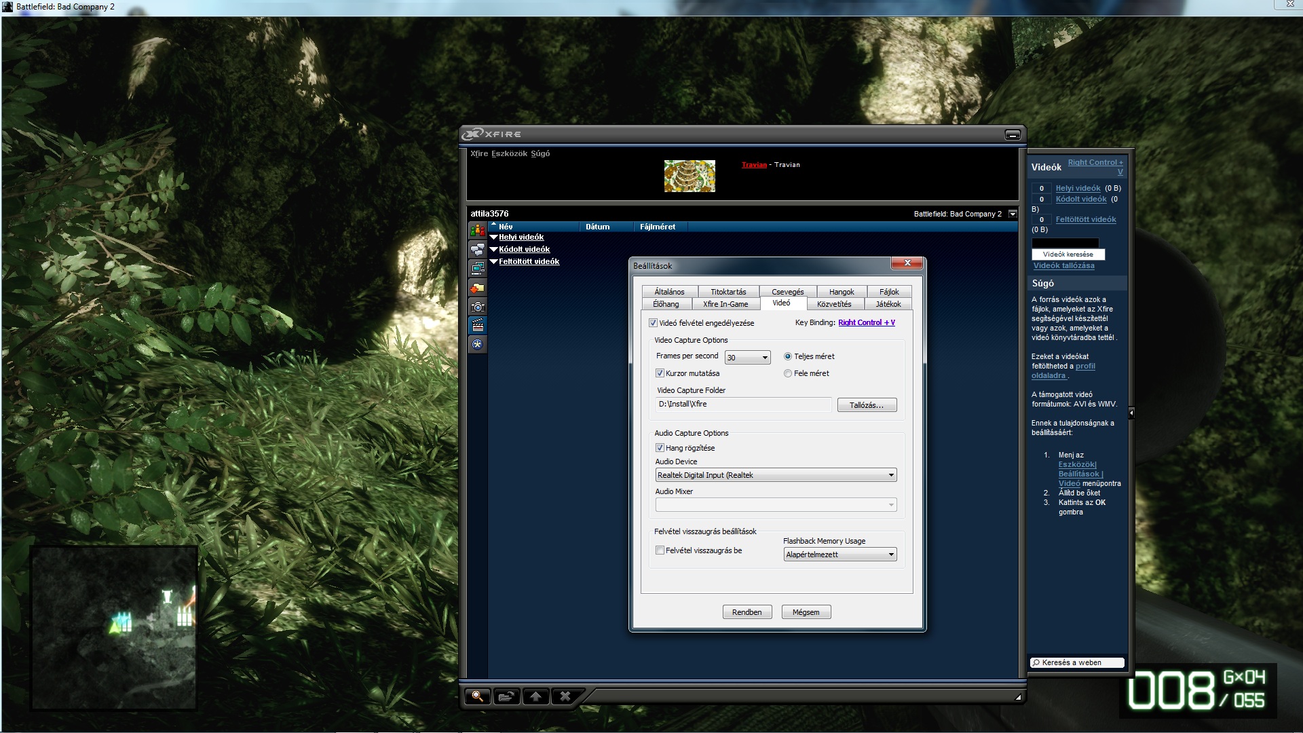
Task: Open Helyi videók link in side panel
Action: [1078, 188]
